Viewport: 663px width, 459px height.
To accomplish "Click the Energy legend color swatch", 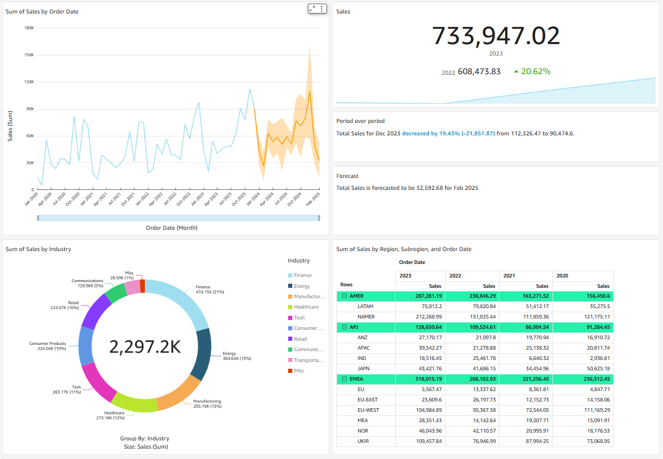I will 290,286.
